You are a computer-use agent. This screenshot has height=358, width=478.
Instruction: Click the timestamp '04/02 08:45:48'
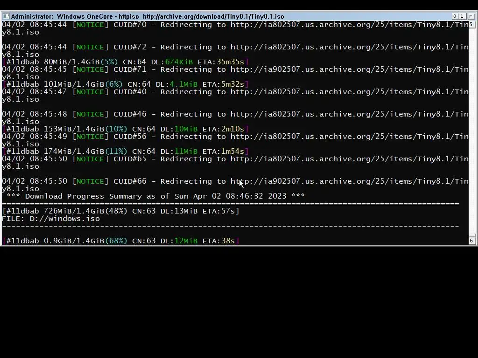35,114
